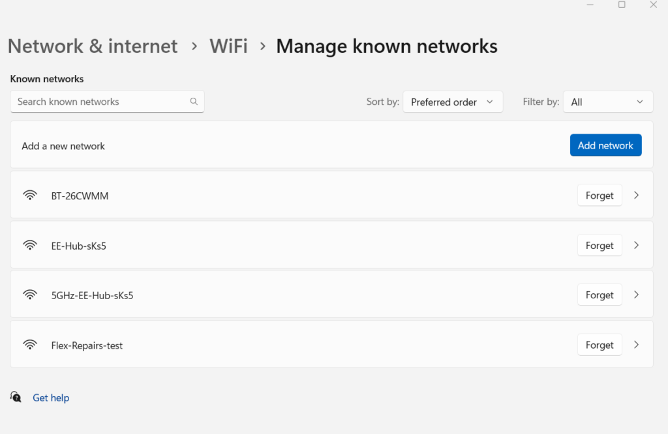
Task: Expand details for EE-Hub-sKs5 with its chevron
Action: 636,245
